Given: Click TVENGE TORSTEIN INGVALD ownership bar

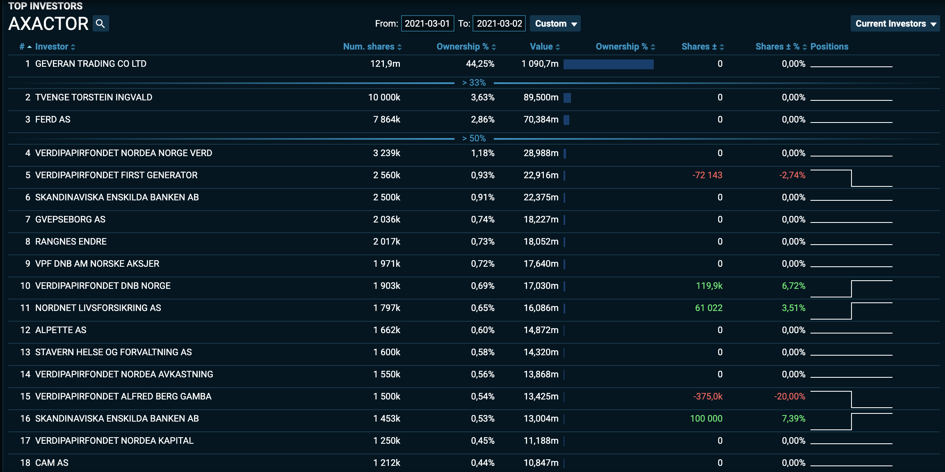Looking at the screenshot, I should (567, 98).
